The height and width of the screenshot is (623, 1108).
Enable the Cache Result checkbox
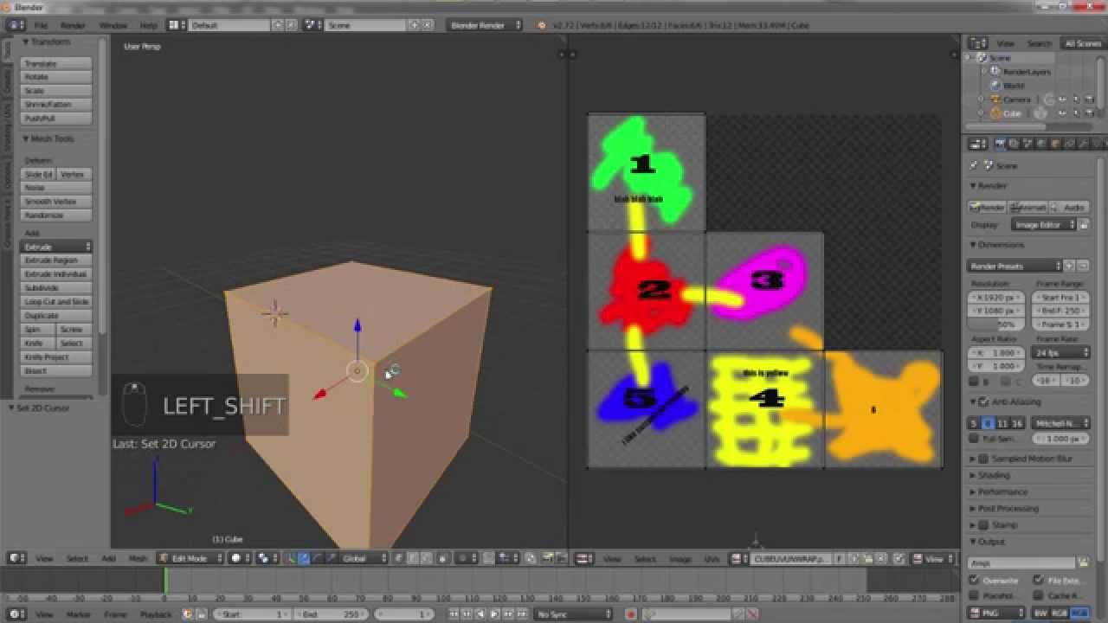[1039, 595]
